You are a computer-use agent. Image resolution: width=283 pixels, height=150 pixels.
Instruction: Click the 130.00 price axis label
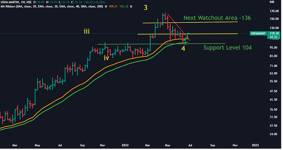coord(274,28)
